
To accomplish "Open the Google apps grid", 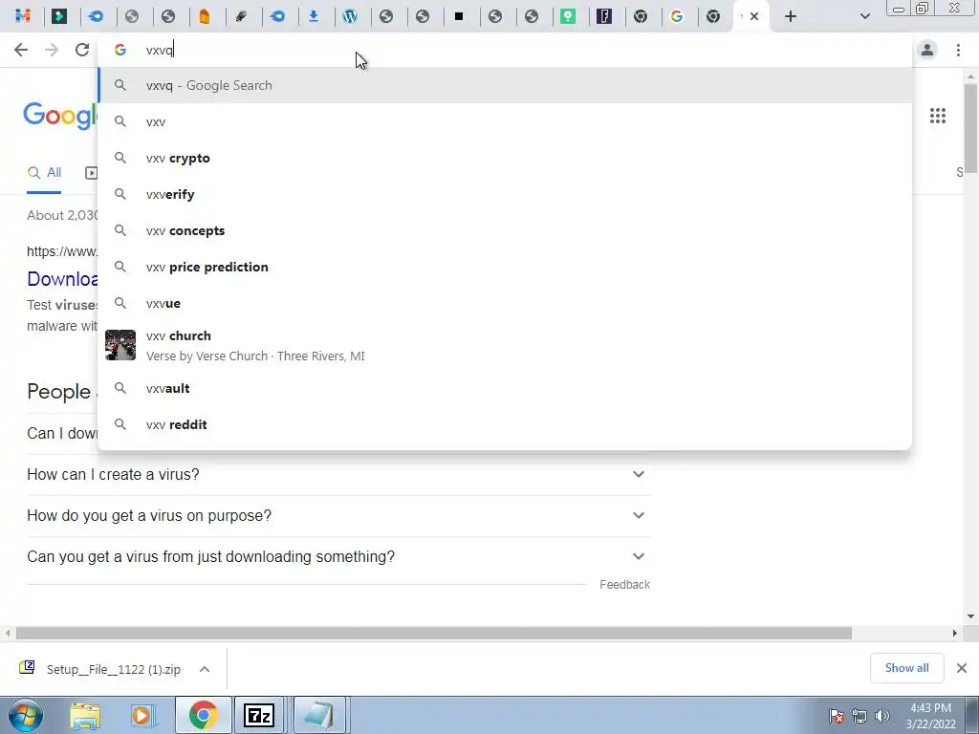I will (x=938, y=116).
